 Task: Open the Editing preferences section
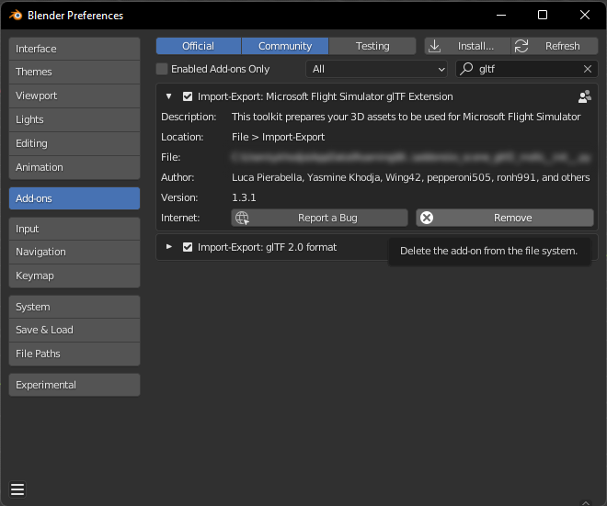pos(74,143)
